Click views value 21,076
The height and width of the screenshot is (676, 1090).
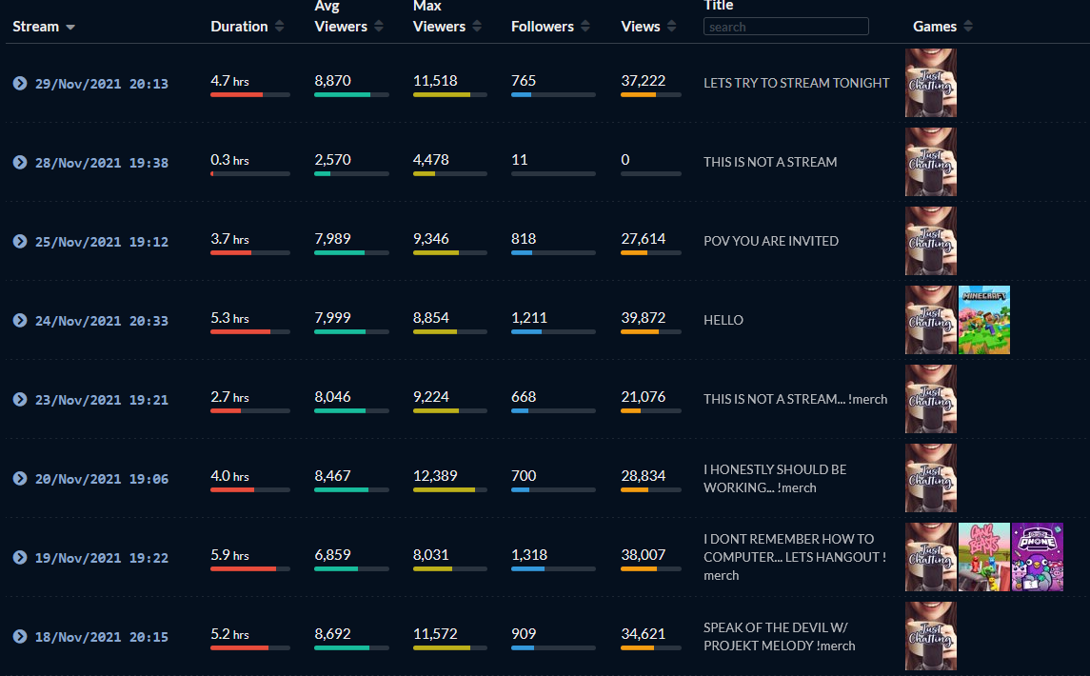point(643,396)
